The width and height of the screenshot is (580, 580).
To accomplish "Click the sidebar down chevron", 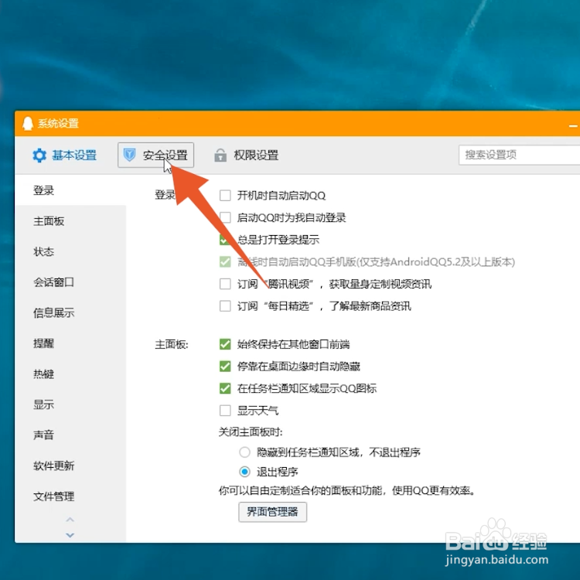I will click(70, 535).
